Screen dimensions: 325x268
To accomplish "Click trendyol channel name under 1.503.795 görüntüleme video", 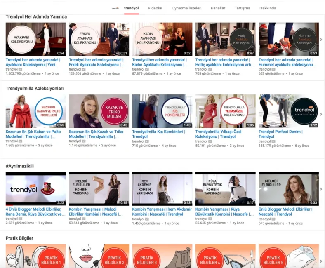I will [12, 69].
